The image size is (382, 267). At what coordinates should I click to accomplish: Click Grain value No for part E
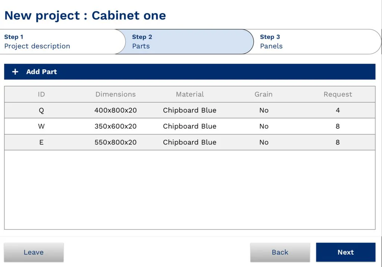coord(264,142)
